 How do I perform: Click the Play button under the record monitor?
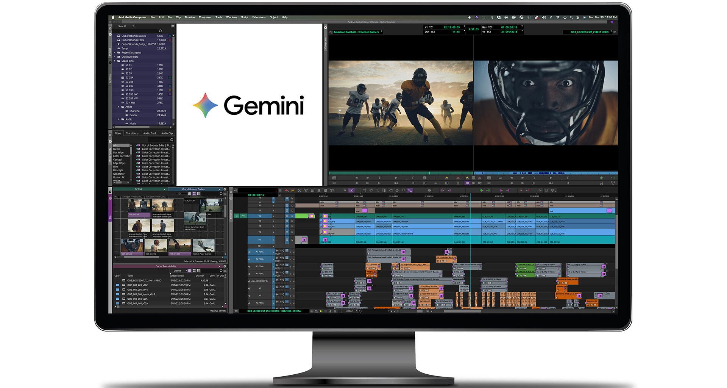coord(551,178)
